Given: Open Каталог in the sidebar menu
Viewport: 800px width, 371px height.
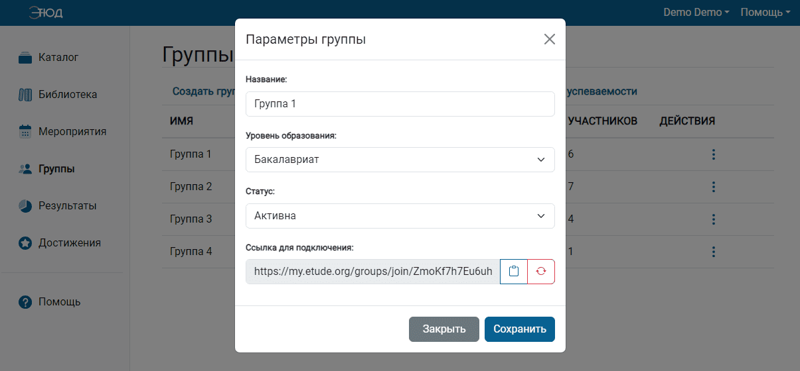Looking at the screenshot, I should (58, 58).
